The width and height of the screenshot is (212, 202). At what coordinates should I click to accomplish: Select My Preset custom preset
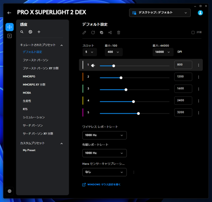[x=29, y=150]
